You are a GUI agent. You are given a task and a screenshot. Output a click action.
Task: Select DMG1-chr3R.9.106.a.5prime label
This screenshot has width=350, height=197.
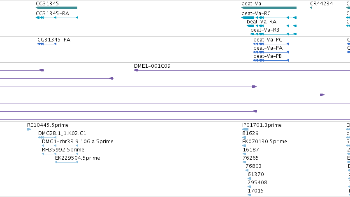tap(78, 142)
